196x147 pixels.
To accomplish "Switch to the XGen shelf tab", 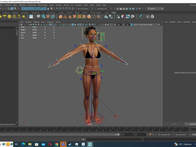I will coord(107,13).
